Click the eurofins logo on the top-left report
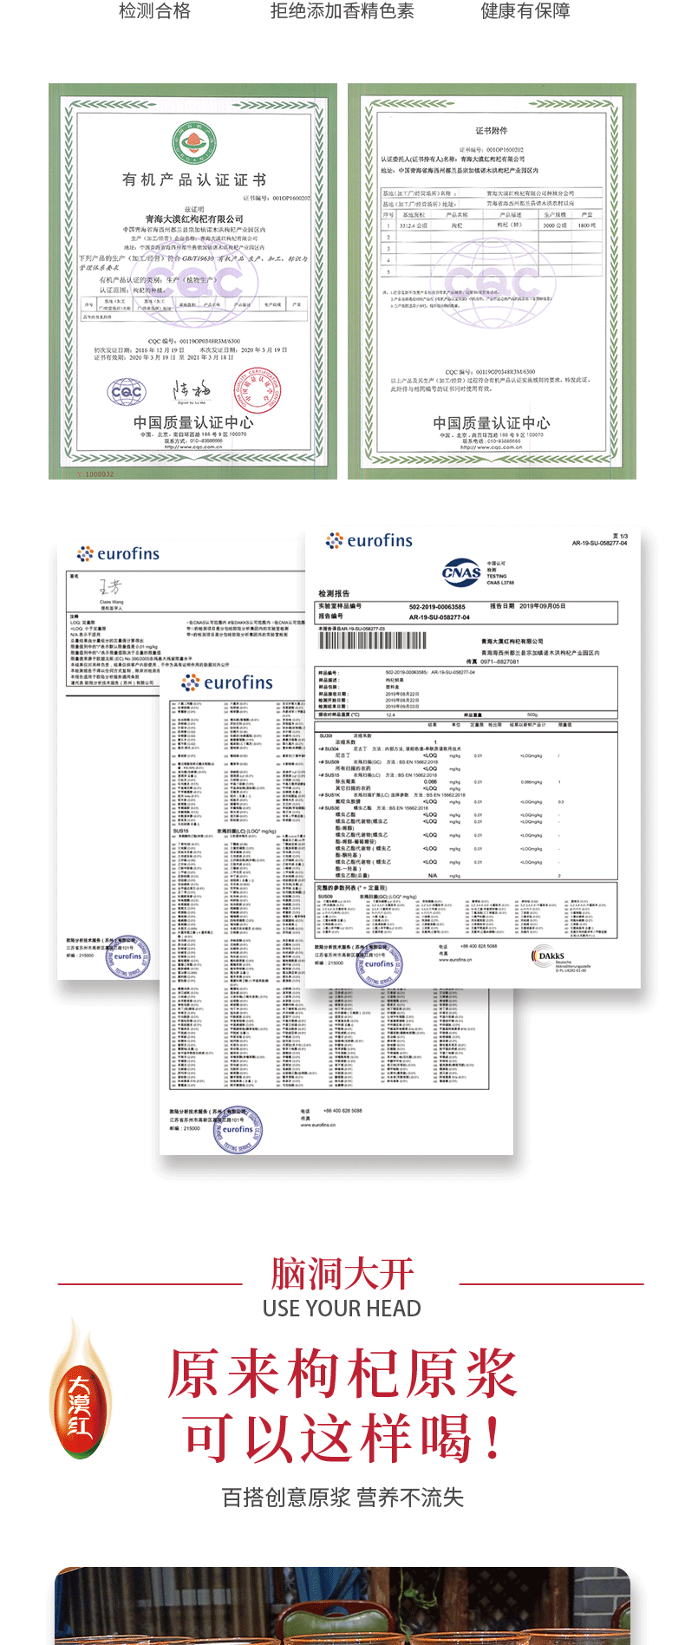685x1645 pixels. tap(119, 553)
